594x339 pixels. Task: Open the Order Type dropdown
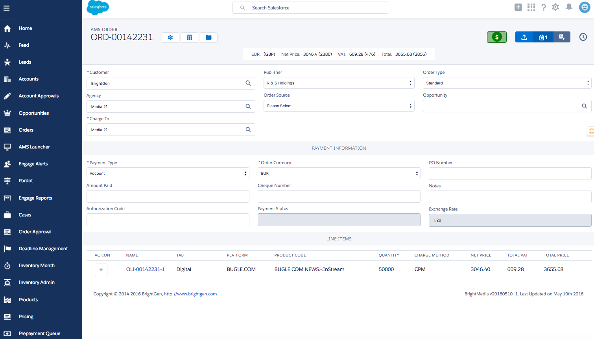tap(507, 83)
